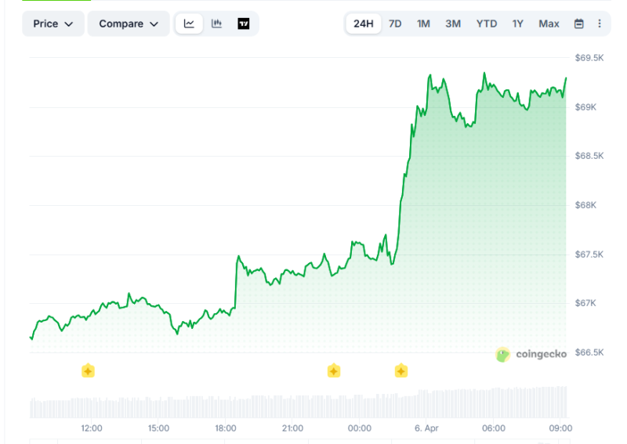Select the line chart view icon
Screen dimensions: 627x444
(x=189, y=23)
